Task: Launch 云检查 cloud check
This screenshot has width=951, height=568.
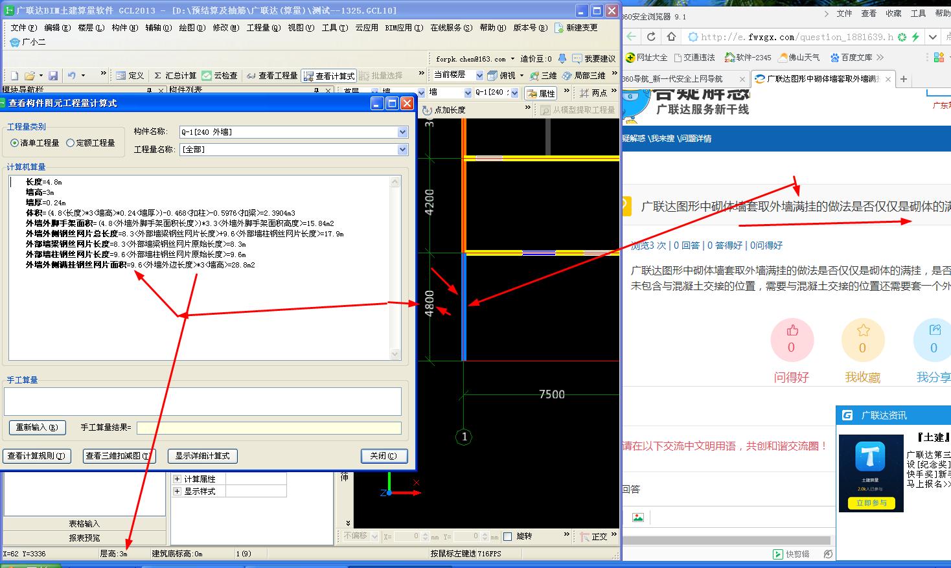Action: [220, 76]
